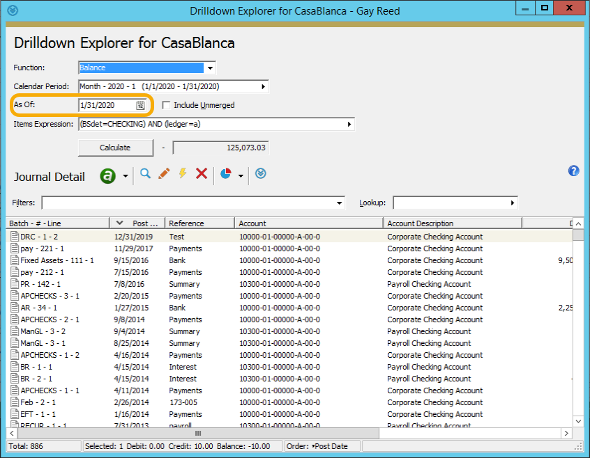The height and width of the screenshot is (458, 590).
Task: Click the double-chevron collapse icon in toolbar
Action: point(260,174)
